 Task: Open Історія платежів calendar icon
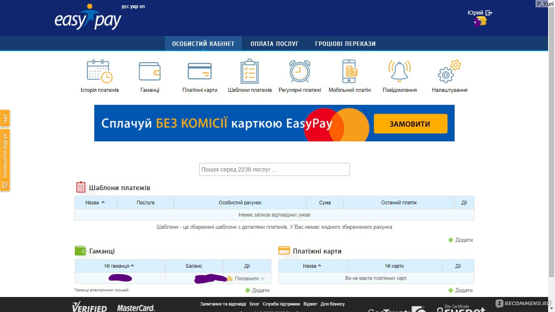pyautogui.click(x=100, y=71)
